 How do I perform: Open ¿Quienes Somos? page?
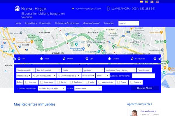tap(91, 23)
